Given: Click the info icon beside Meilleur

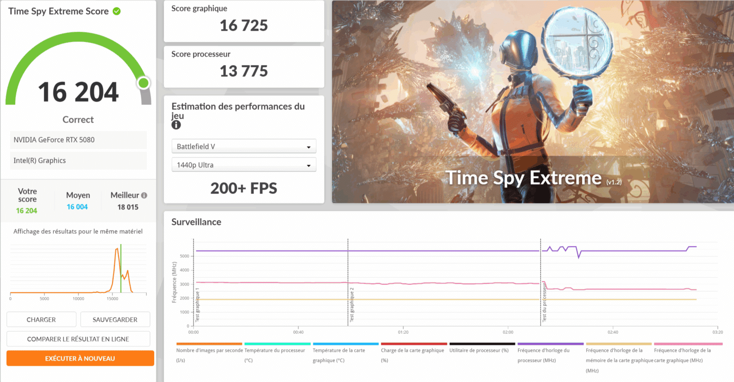Looking at the screenshot, I should [x=144, y=195].
